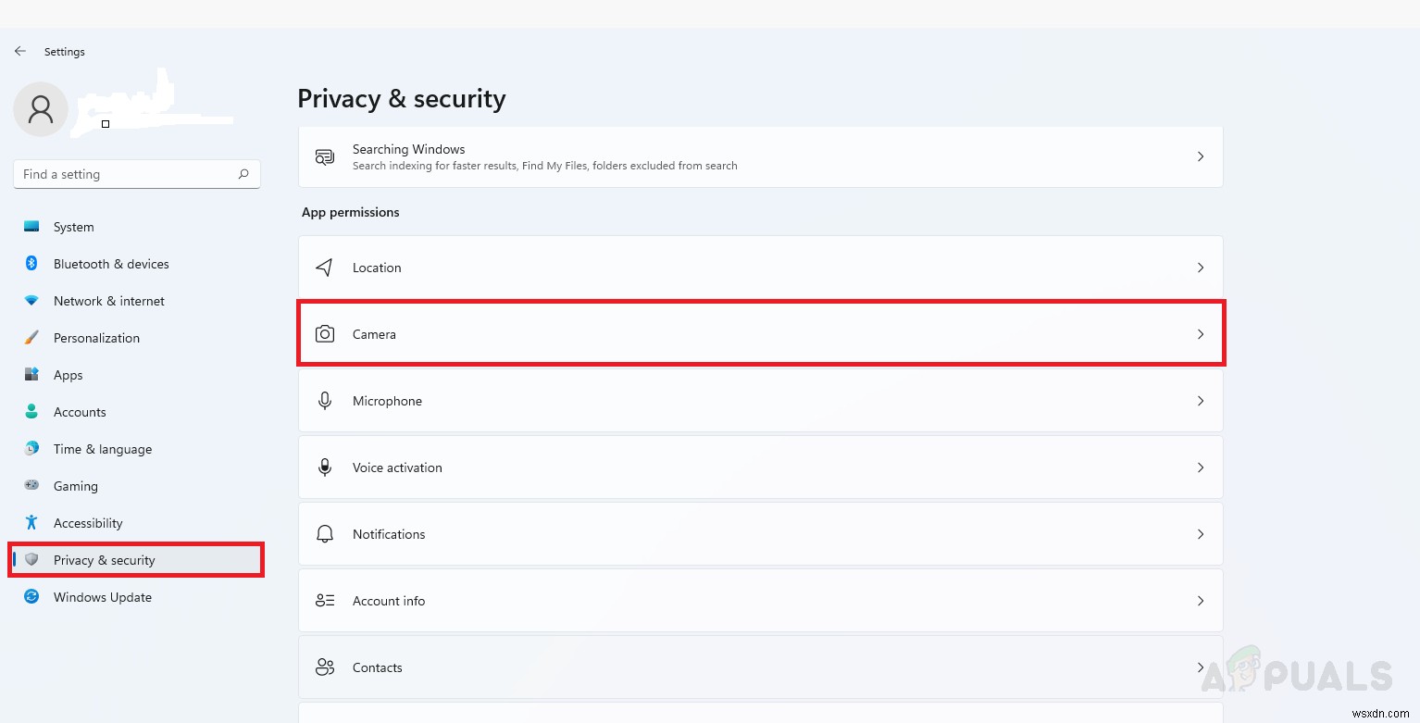Expand the Account info chevron
1420x723 pixels.
(x=1201, y=601)
